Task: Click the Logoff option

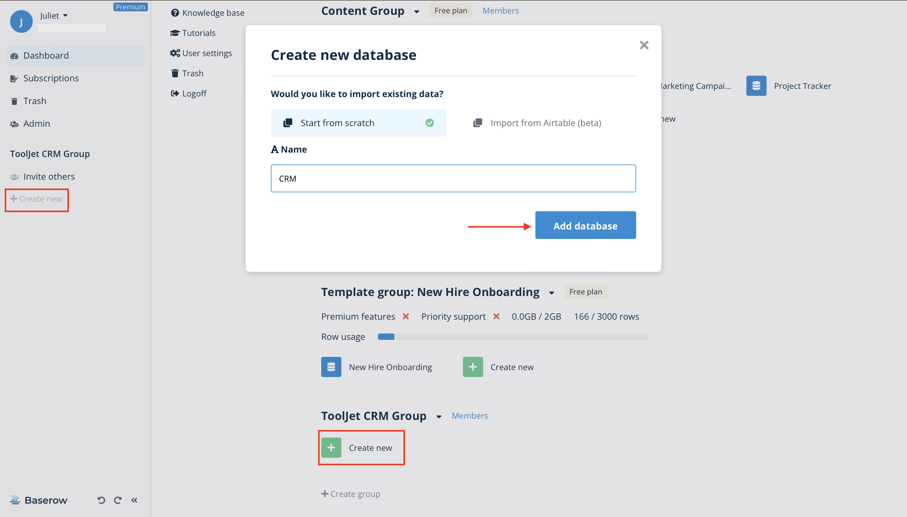Action: 194,93
